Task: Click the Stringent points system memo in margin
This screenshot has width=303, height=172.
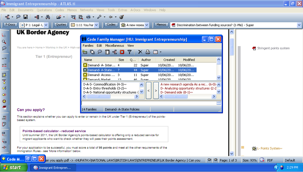Action: [x=271, y=48]
